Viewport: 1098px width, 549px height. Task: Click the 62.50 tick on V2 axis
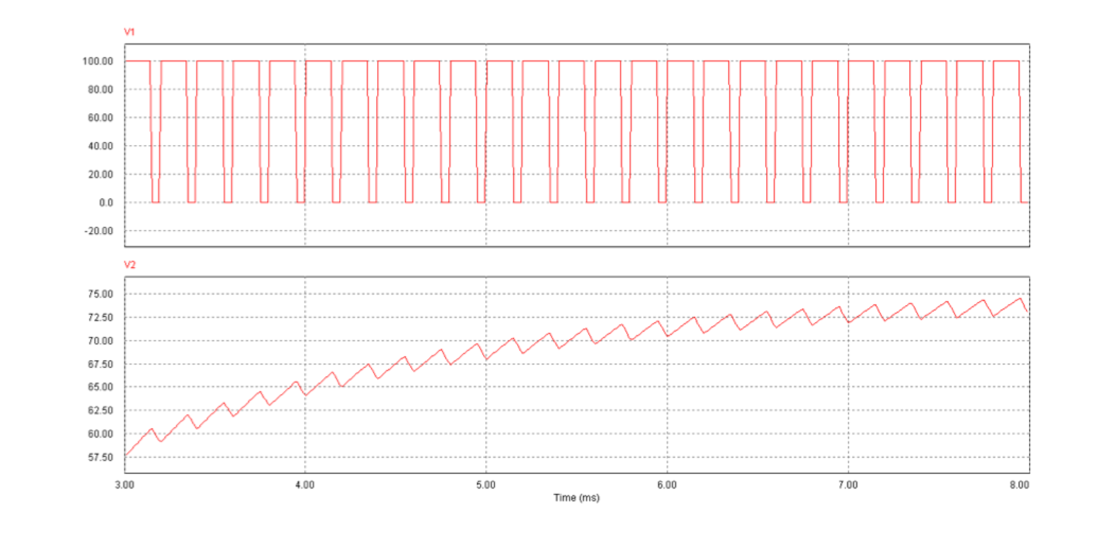pyautogui.click(x=100, y=411)
